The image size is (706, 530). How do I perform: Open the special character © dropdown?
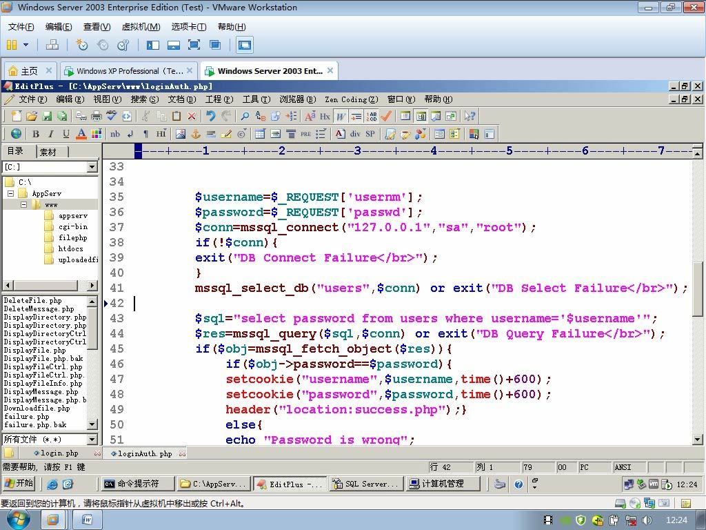coord(242,133)
